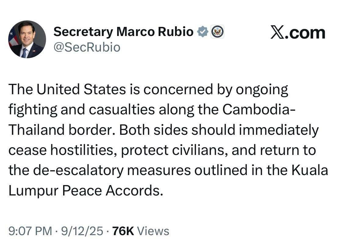The height and width of the screenshot is (247, 343).
Task: Click the "Cambodia-" text in the post
Action: click(259, 110)
